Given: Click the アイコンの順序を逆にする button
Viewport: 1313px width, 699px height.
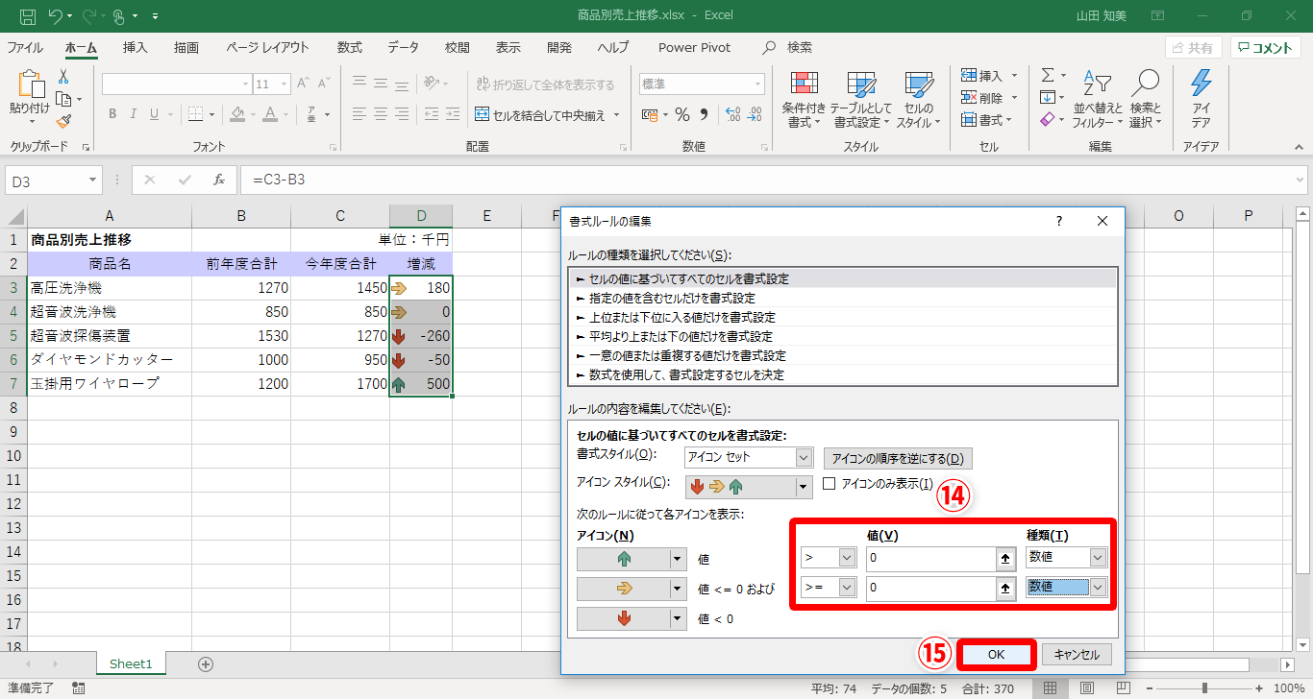Looking at the screenshot, I should 898,458.
